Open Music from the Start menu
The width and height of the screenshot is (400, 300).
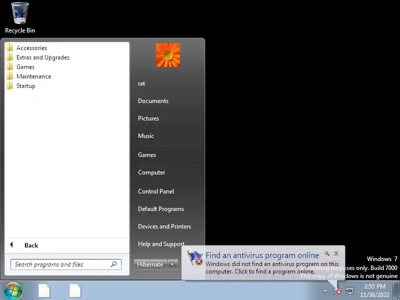click(x=146, y=135)
